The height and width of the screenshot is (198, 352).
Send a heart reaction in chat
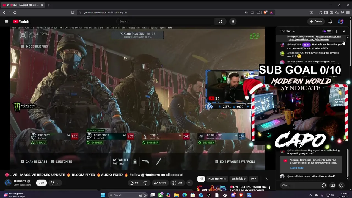tap(341, 185)
